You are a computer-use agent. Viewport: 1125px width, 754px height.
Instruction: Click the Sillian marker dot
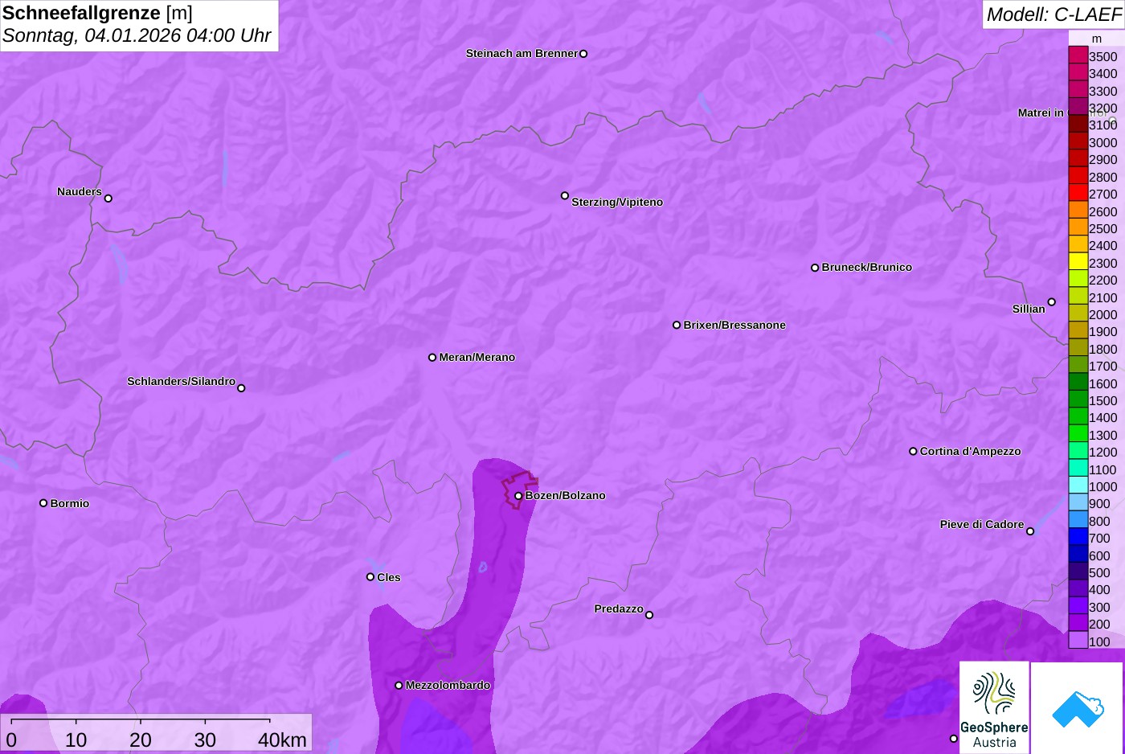[x=1052, y=302]
